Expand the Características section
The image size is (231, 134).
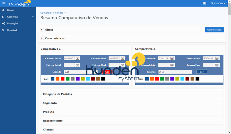[x=42, y=38]
